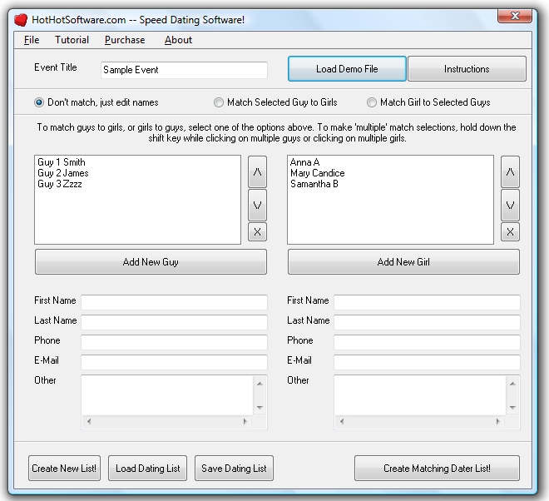Open the File menu
This screenshot has width=549, height=501.
coord(32,40)
